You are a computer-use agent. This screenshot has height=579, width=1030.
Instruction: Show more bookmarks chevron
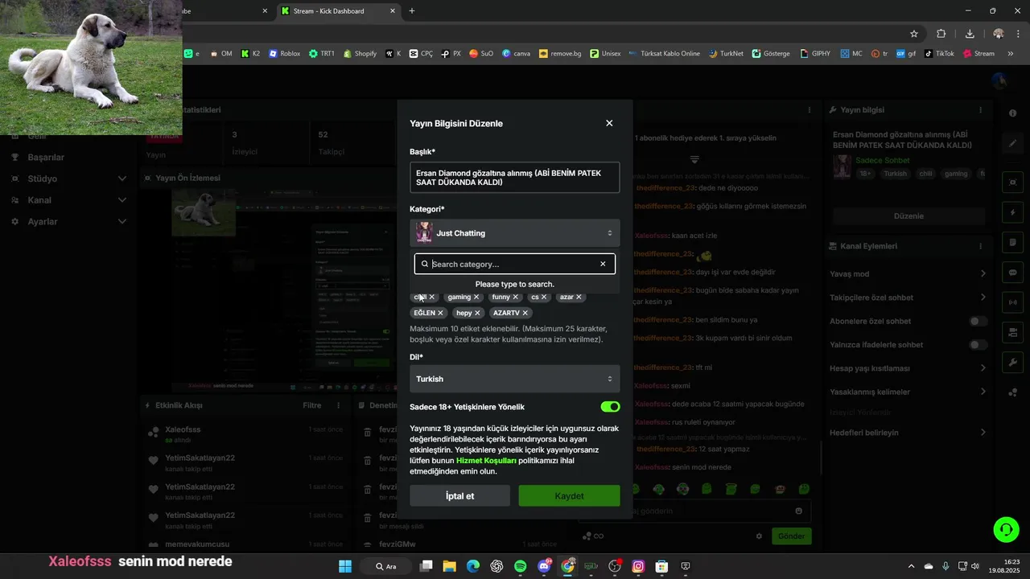[1011, 54]
